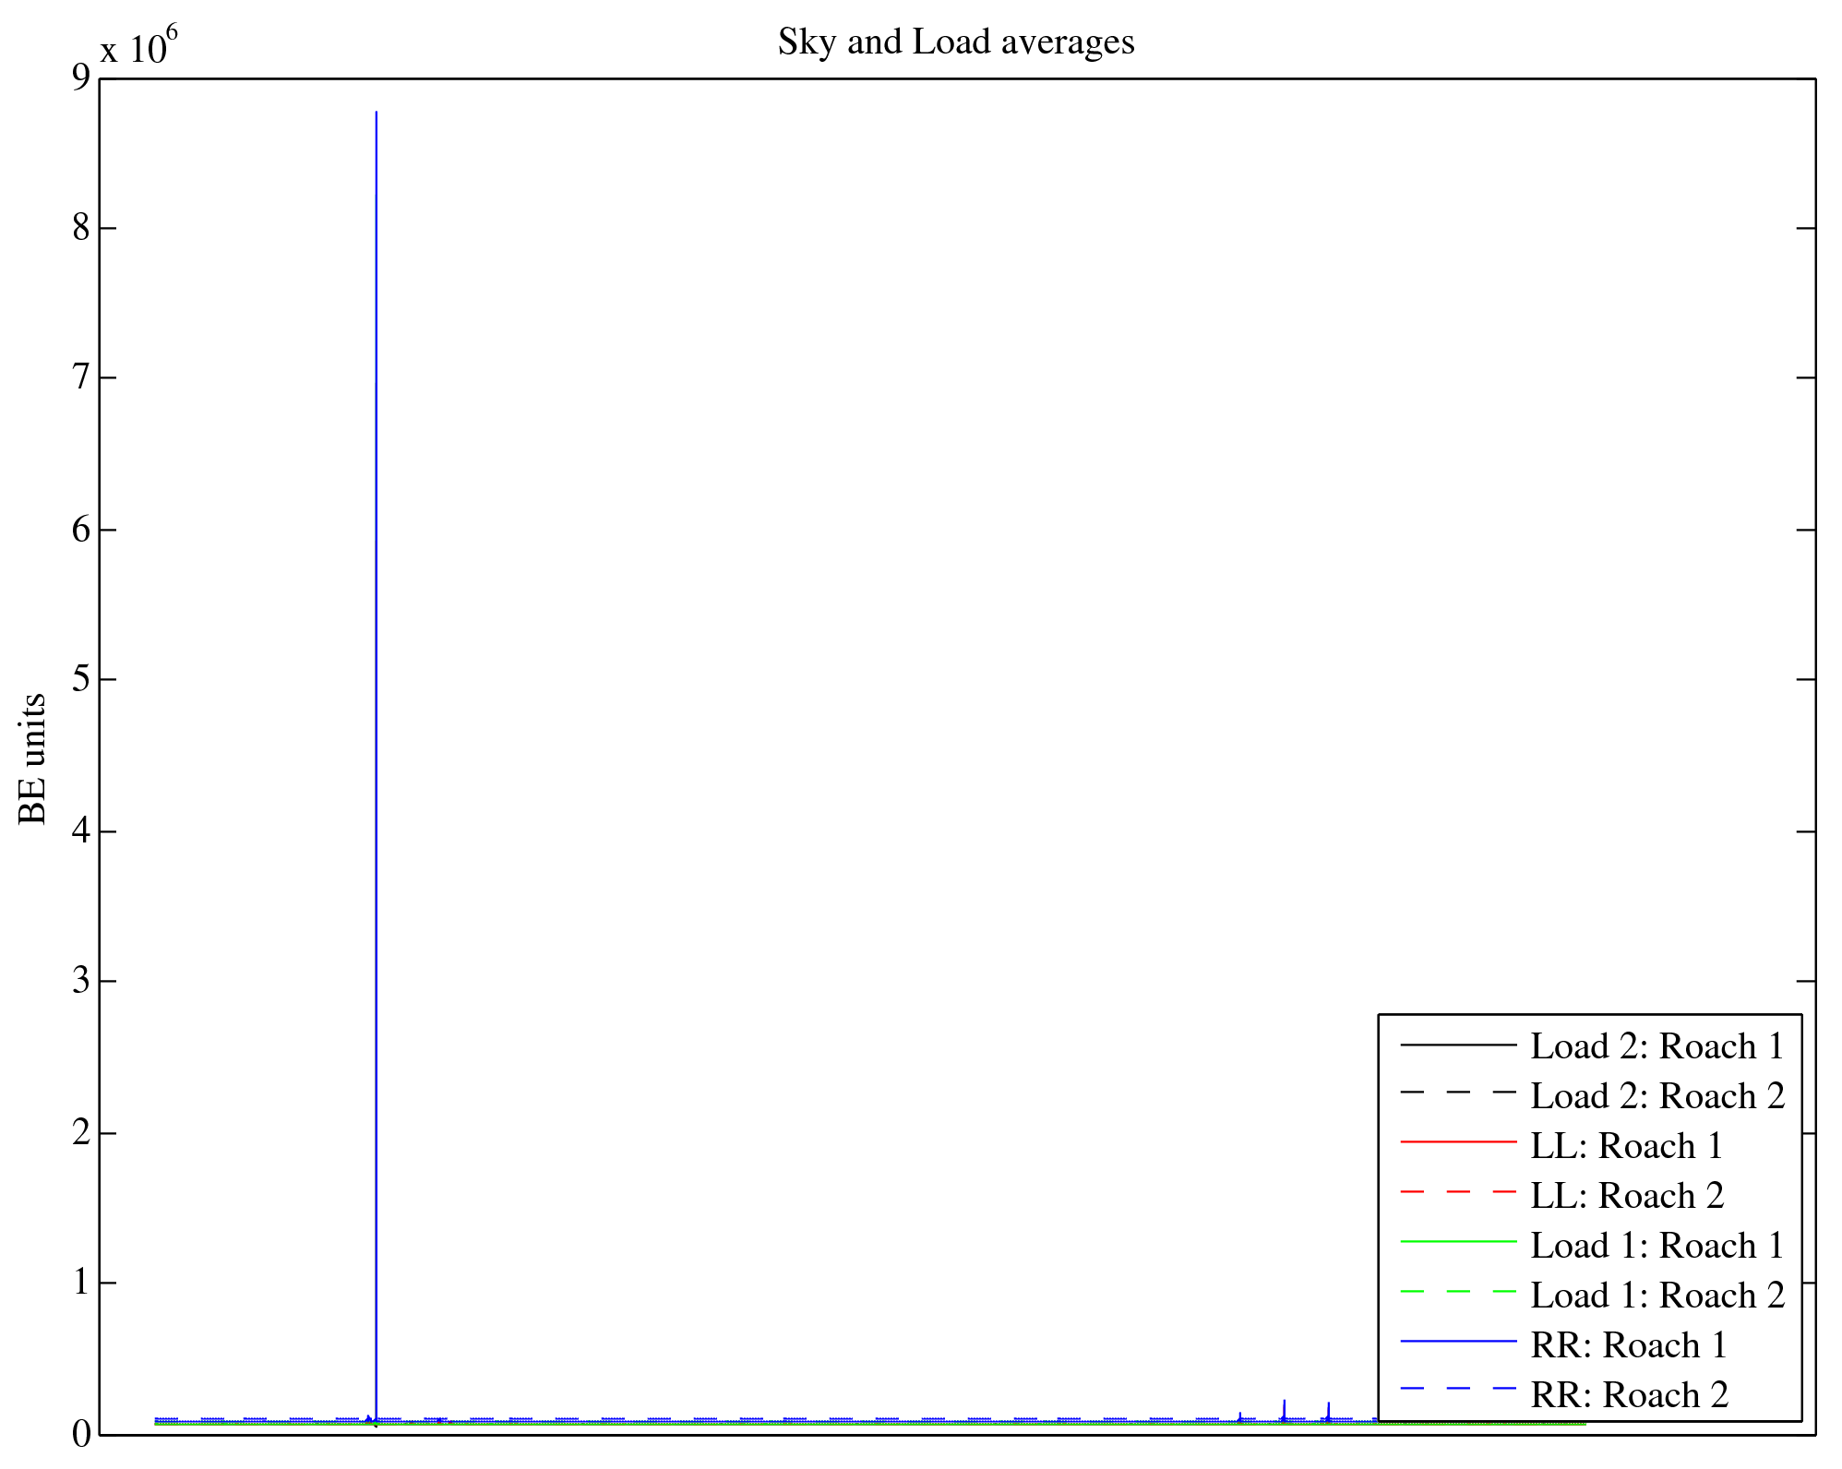The width and height of the screenshot is (1842, 1469).
Task: Click the solid red legend line sample
Action: (x=1458, y=1142)
